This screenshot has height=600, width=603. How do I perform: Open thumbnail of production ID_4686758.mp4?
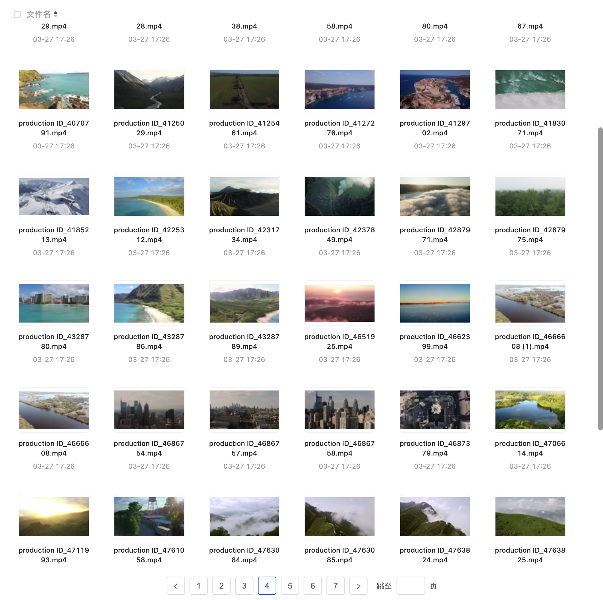(339, 410)
